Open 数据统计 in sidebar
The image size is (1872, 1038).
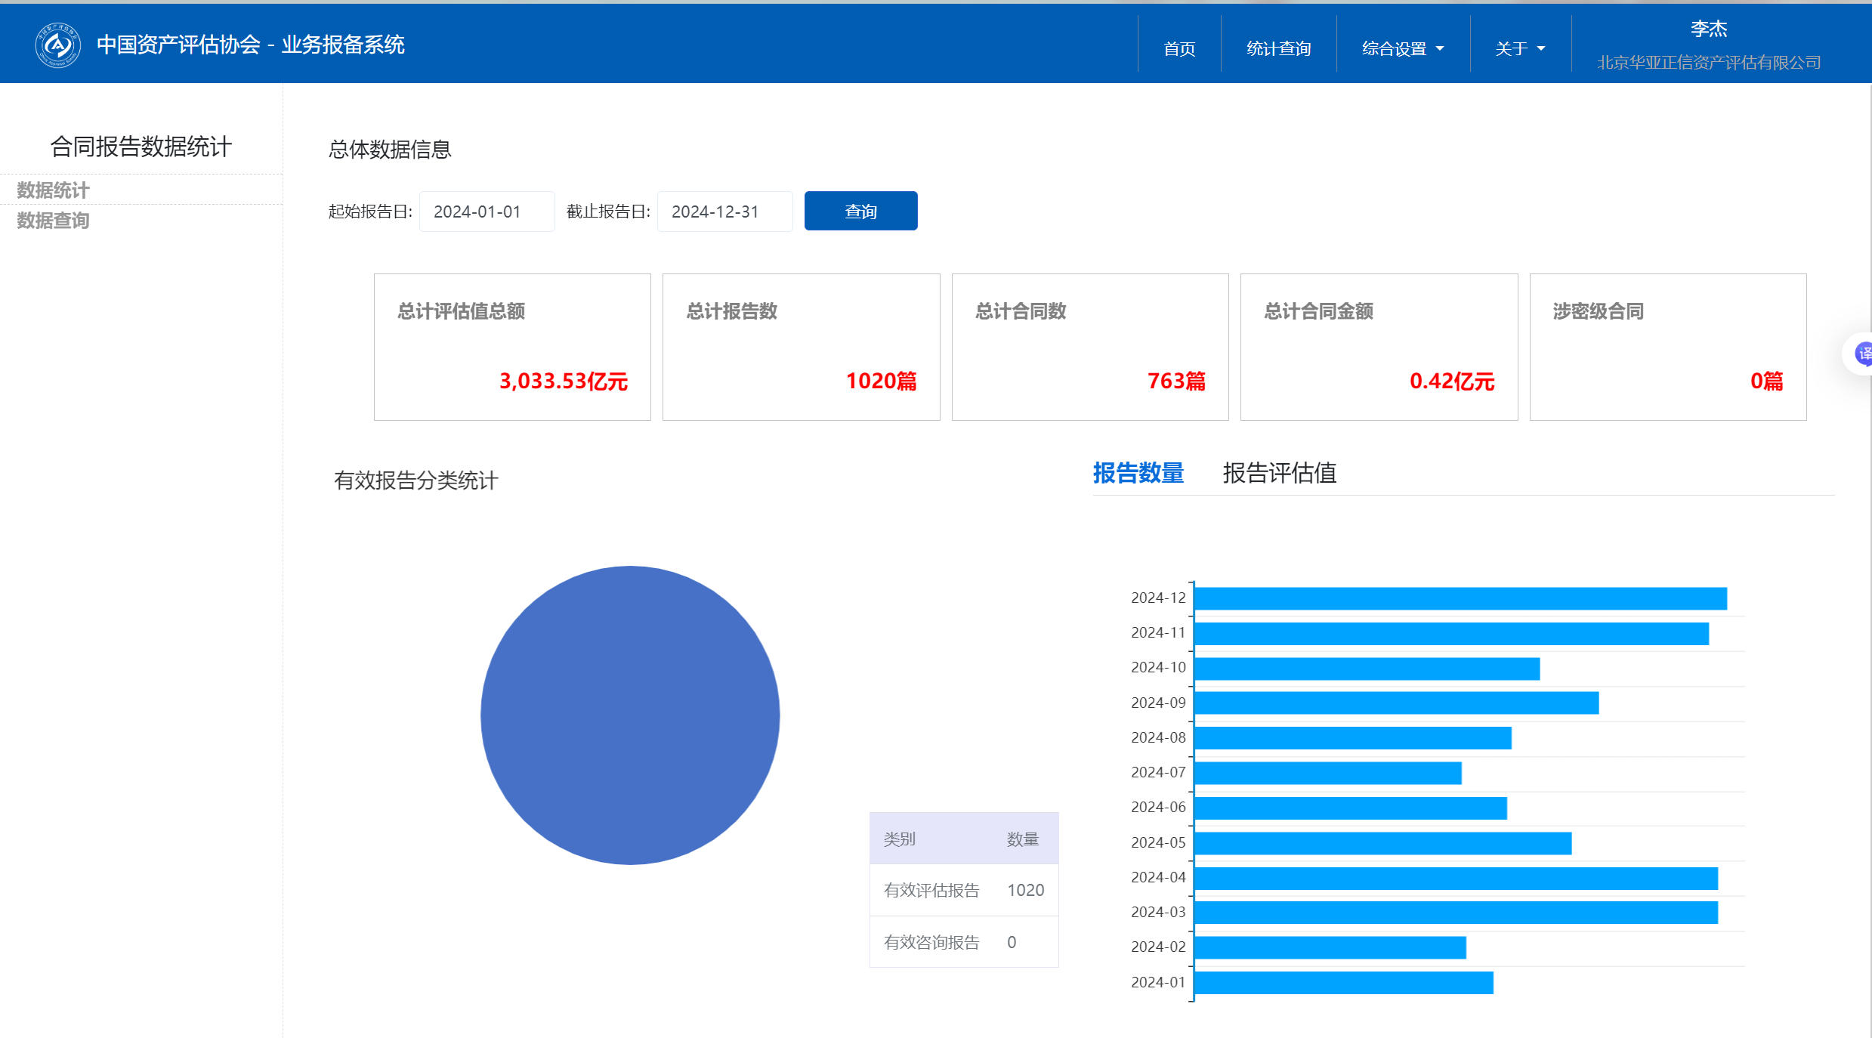(53, 190)
